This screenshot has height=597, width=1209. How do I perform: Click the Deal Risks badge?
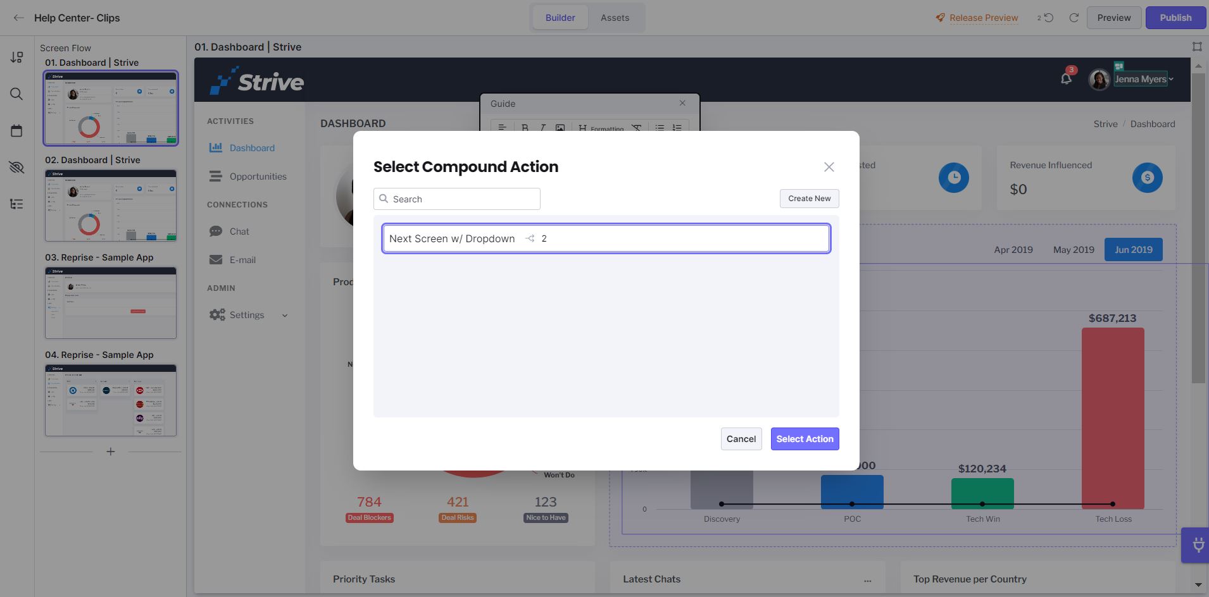click(458, 517)
